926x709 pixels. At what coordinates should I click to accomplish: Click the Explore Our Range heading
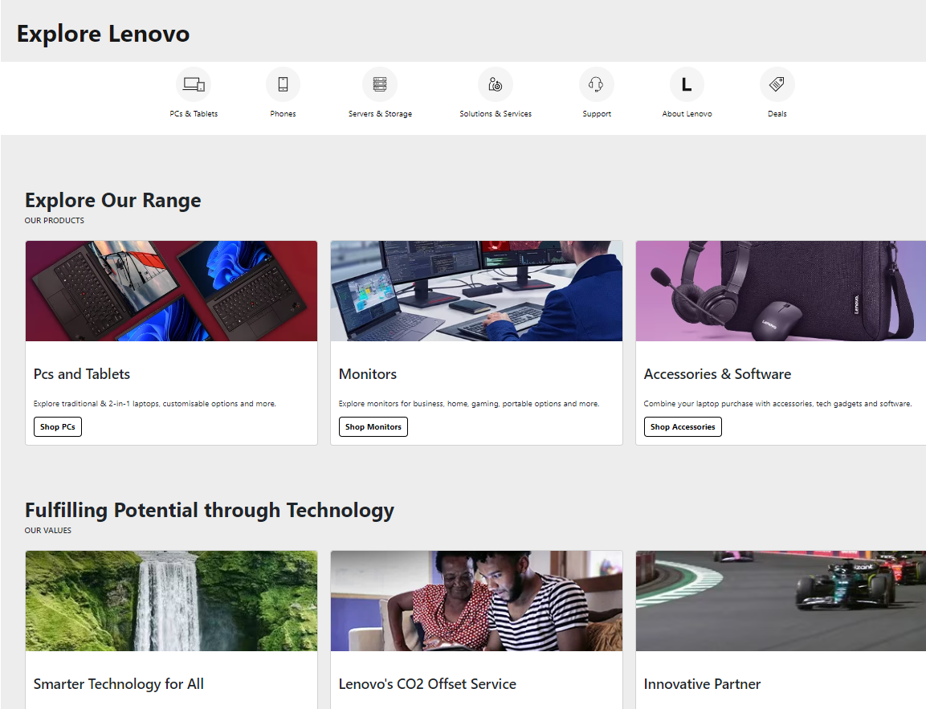pos(112,201)
